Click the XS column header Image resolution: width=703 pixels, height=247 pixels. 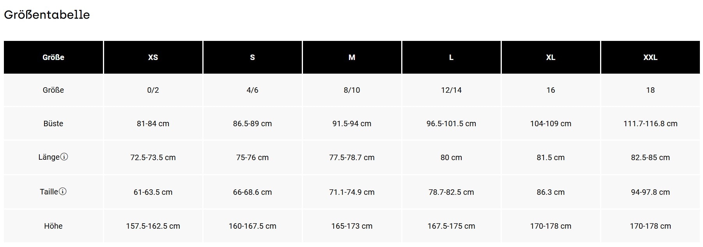click(x=153, y=57)
